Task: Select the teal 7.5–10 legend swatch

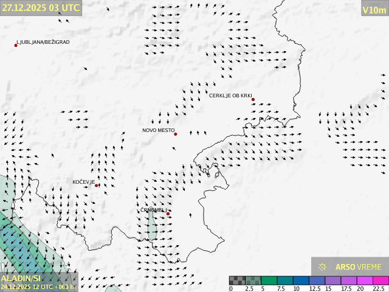Action: (x=284, y=280)
